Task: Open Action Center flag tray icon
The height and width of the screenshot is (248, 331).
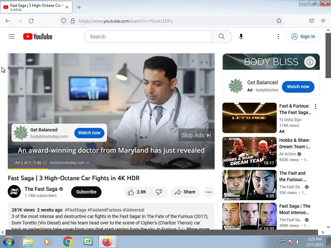Action: pos(291,242)
